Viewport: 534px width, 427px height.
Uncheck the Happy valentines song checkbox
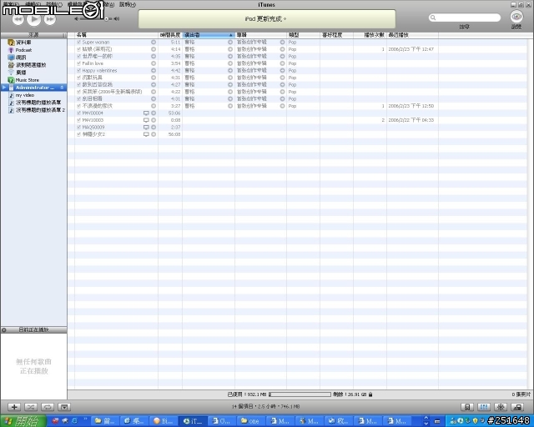[78, 71]
